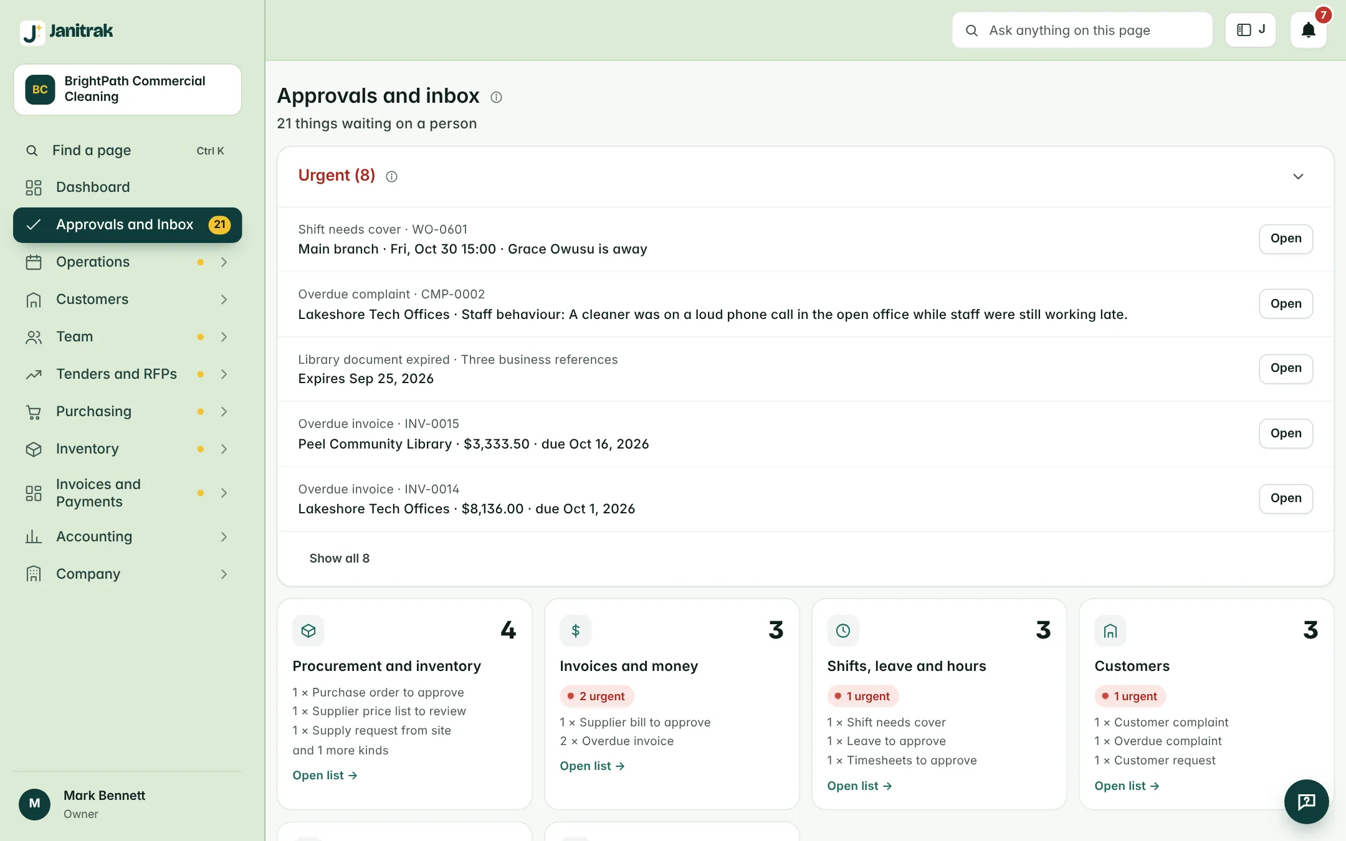Open list for Procurement and inventory
Viewport: 1346px width, 841px height.
[325, 776]
